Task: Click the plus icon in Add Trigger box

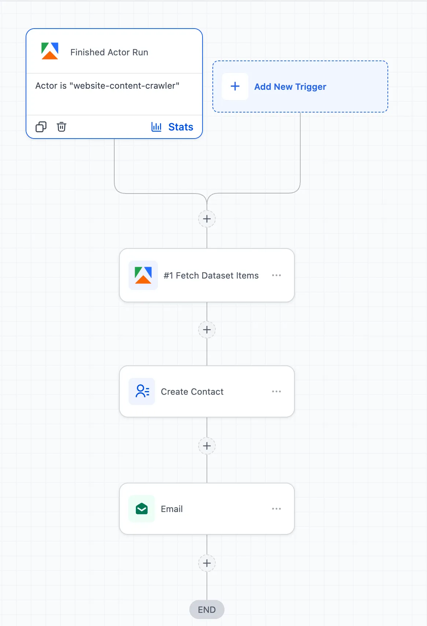Action: 235,86
